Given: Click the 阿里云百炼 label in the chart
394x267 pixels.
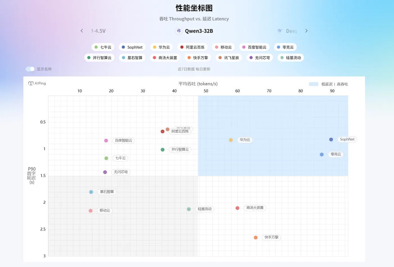Looking at the screenshot, I should (x=180, y=132).
